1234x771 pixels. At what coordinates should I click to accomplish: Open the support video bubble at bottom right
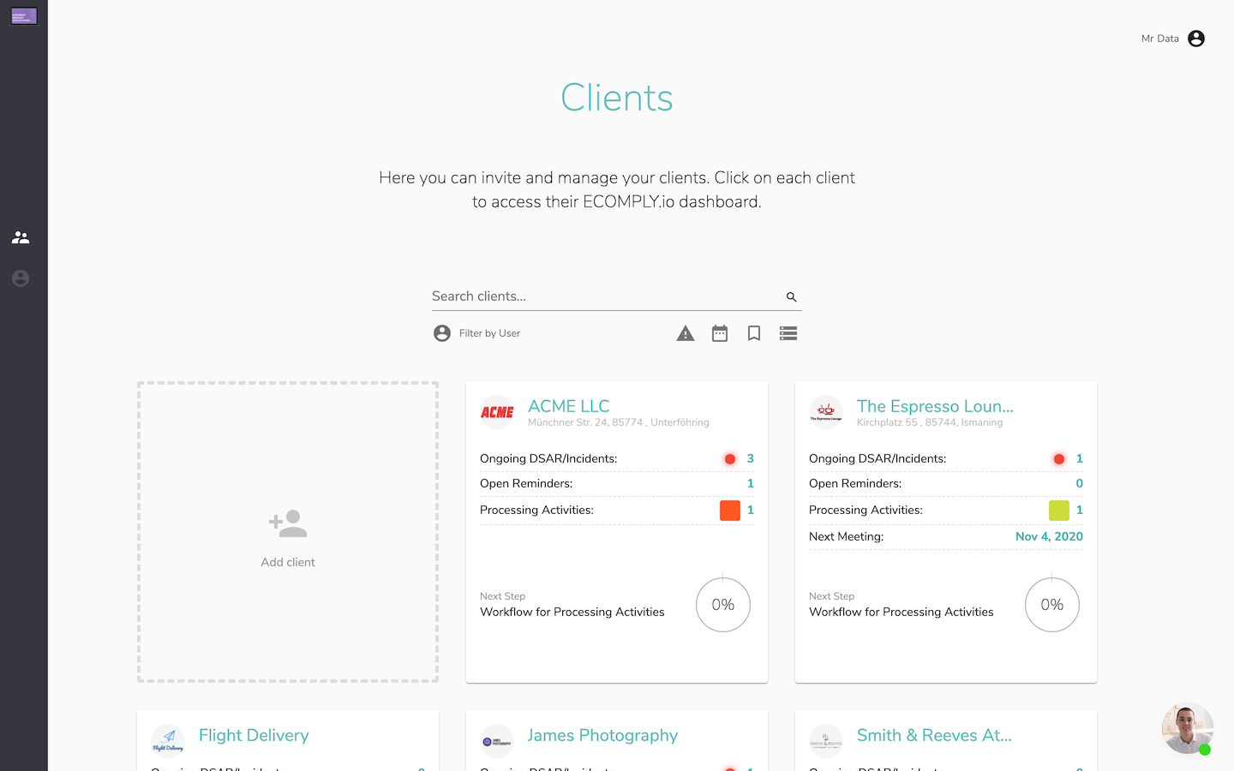pyautogui.click(x=1187, y=728)
